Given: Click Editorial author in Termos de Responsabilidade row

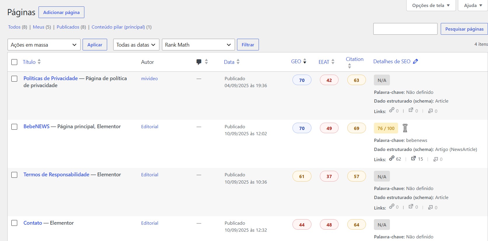Looking at the screenshot, I should [150, 175].
